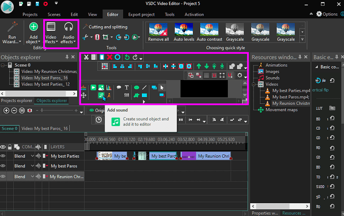Apply the Auto levels quick style
344x216 pixels.
click(x=184, y=32)
